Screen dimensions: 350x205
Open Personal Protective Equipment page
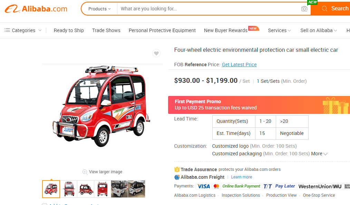click(162, 30)
